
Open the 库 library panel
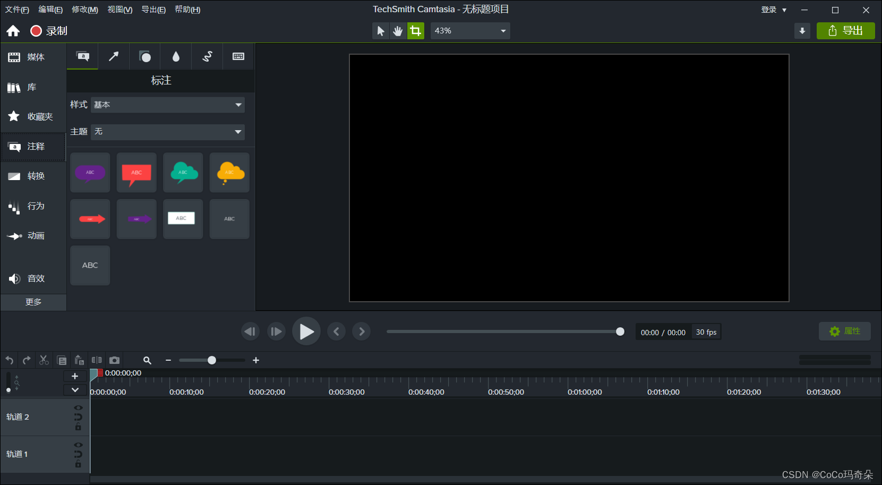[33, 87]
